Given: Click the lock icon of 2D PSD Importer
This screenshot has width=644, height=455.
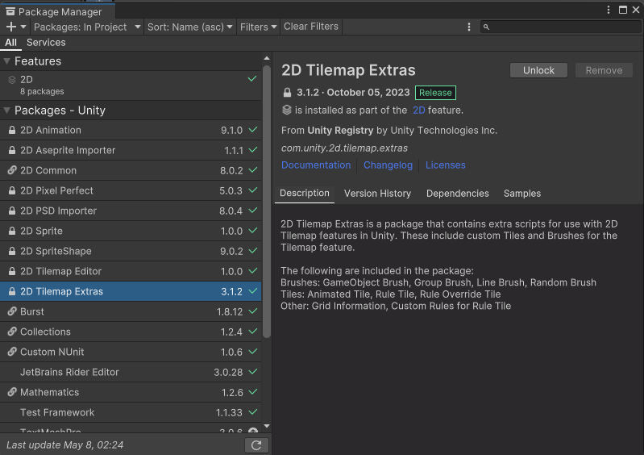Looking at the screenshot, I should 12,211.
